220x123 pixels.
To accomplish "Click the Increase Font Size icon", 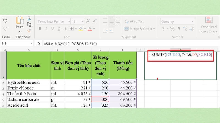I will (88, 21).
